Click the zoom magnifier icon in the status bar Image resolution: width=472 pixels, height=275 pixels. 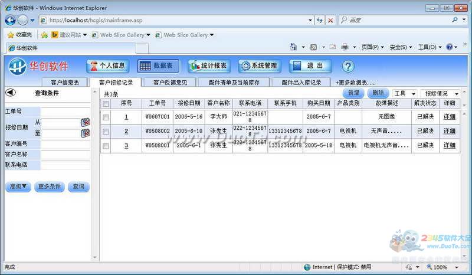click(x=430, y=267)
